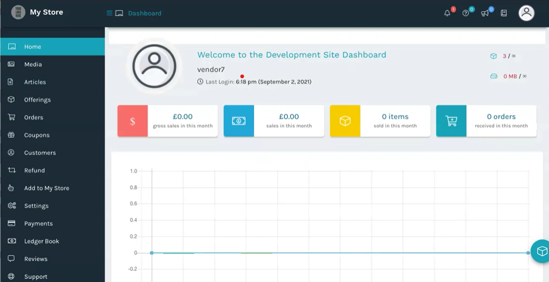Open the notifications bell
This screenshot has height=282, width=549.
point(447,13)
